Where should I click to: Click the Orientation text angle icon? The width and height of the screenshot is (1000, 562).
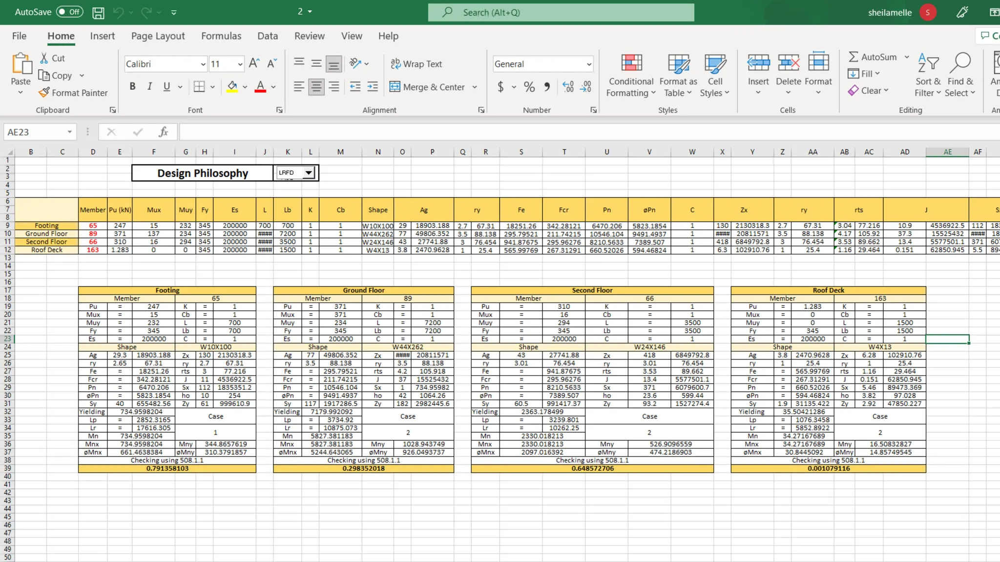[355, 63]
